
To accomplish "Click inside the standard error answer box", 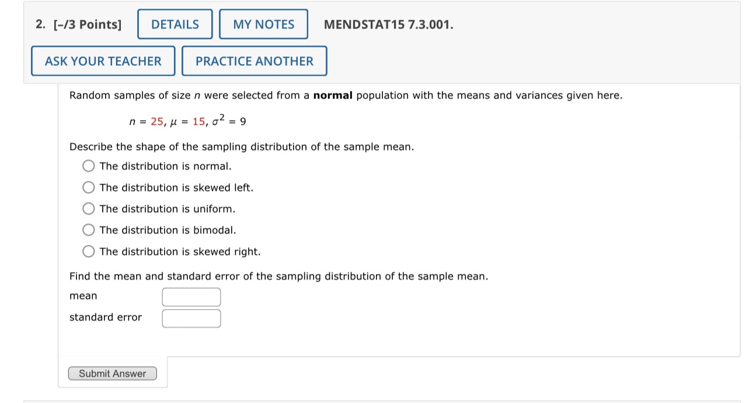I will coord(191,318).
